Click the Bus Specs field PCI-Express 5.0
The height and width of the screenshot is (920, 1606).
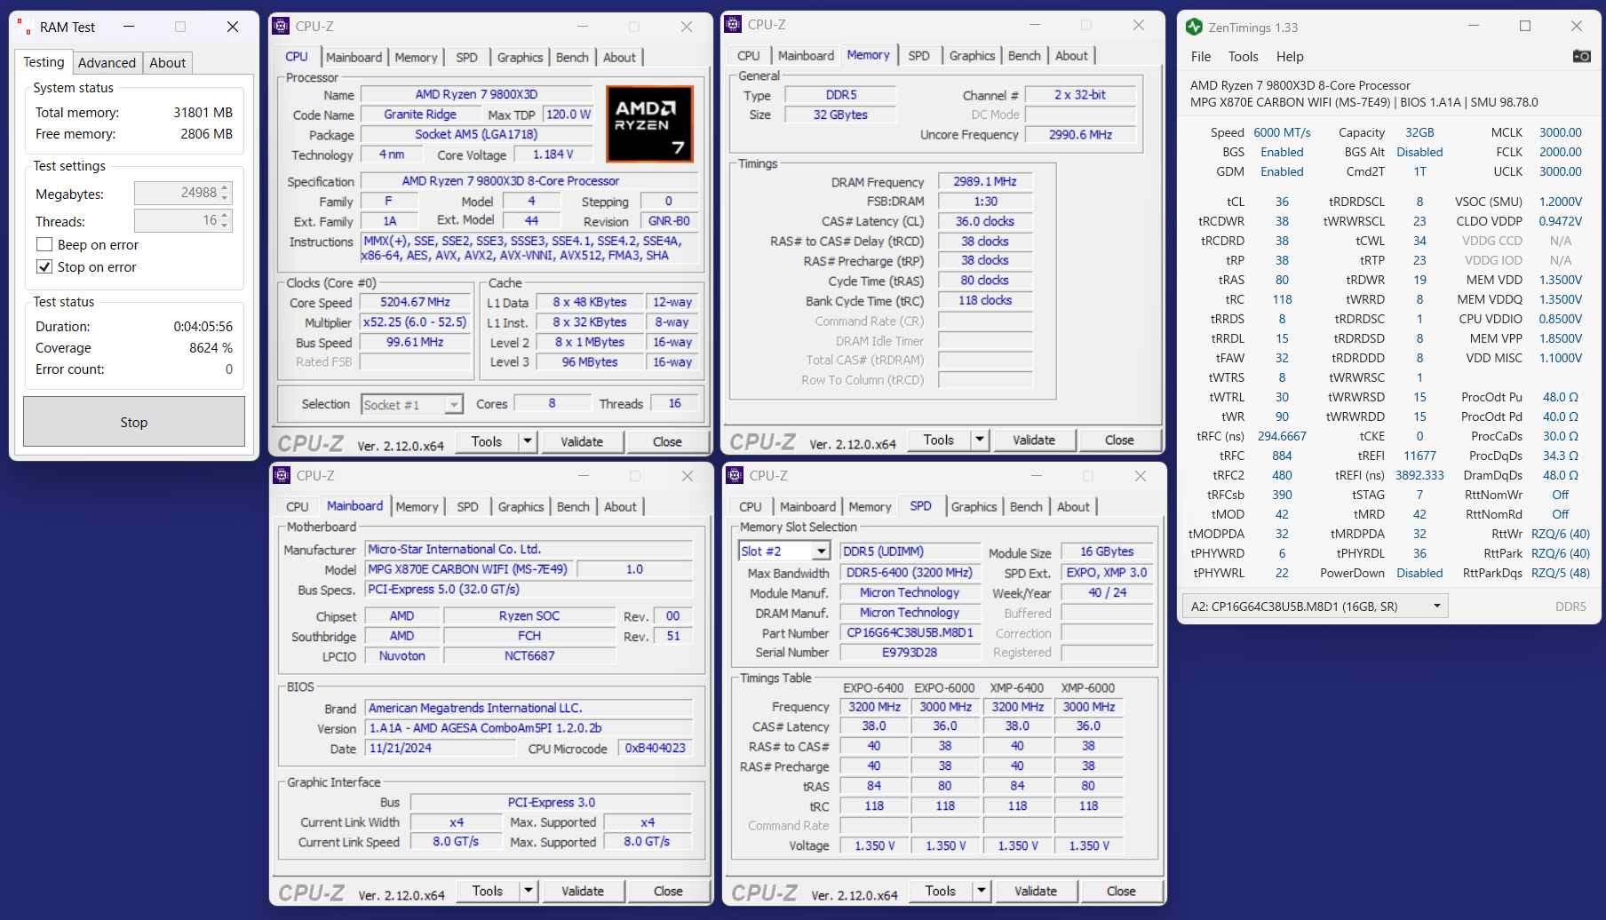coord(529,589)
